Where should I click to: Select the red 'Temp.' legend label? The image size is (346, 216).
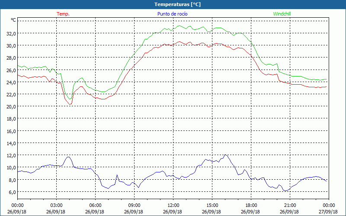click(x=63, y=14)
